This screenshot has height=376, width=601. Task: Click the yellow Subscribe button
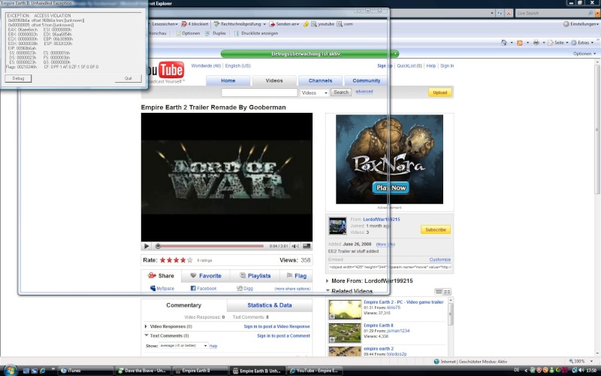coord(436,229)
